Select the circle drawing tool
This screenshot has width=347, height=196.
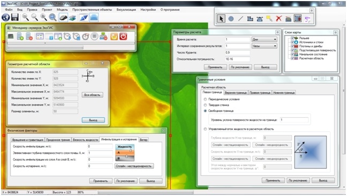[231, 19]
